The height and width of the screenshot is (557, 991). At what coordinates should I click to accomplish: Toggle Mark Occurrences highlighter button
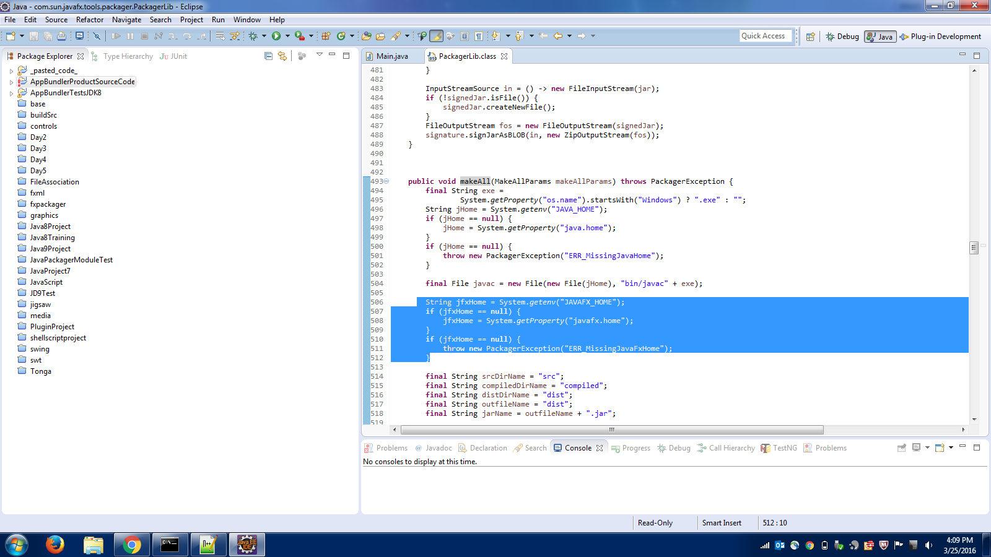click(437, 37)
